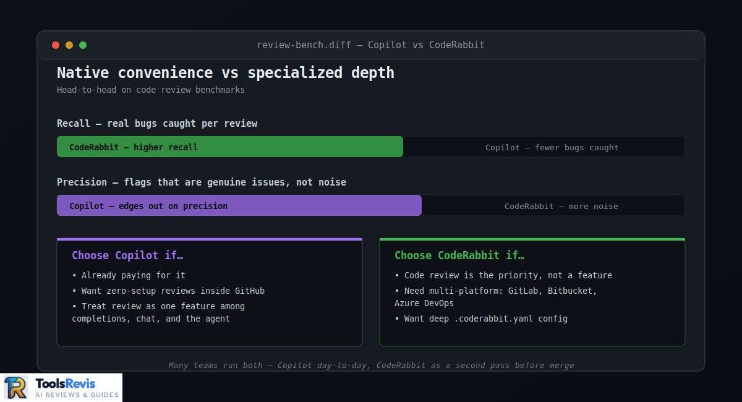Click the green 'CodeRabbit — higher recall' bar

coord(230,147)
